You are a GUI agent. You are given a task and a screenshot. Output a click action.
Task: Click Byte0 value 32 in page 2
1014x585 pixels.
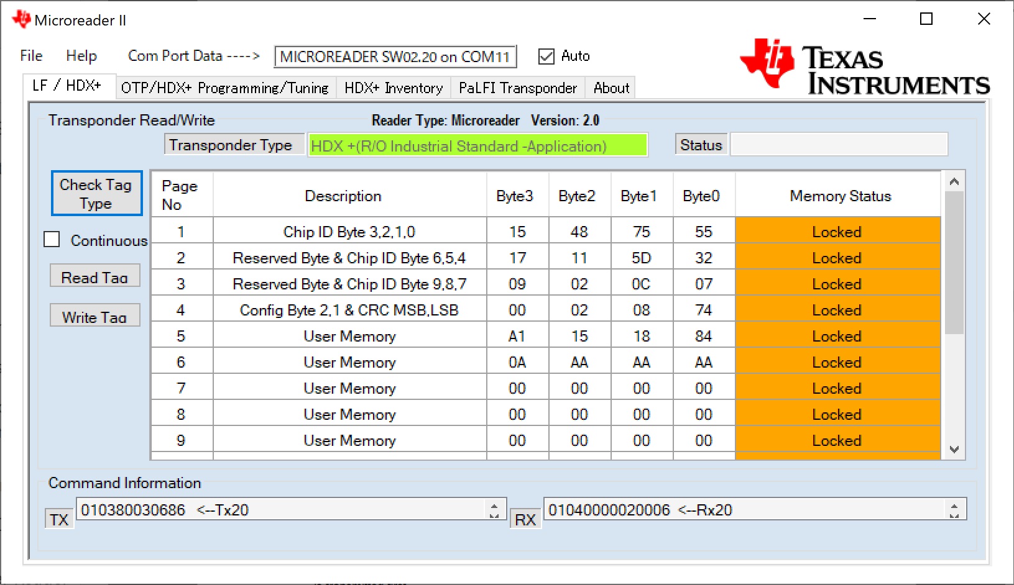[x=704, y=258]
